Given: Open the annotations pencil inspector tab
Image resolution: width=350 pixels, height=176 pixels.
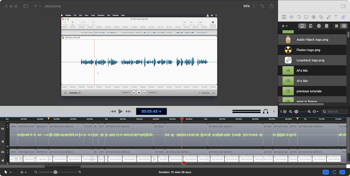Looking at the screenshot, I should pos(328,17).
